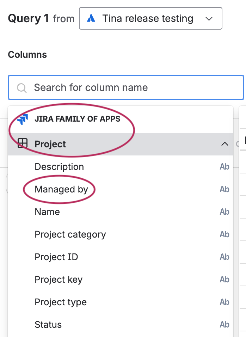Click the search magnifier icon
Screen dimensions: 246x337
point(22,88)
